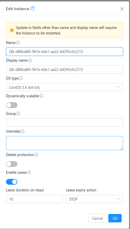Click the Userdata info icon

23,131
